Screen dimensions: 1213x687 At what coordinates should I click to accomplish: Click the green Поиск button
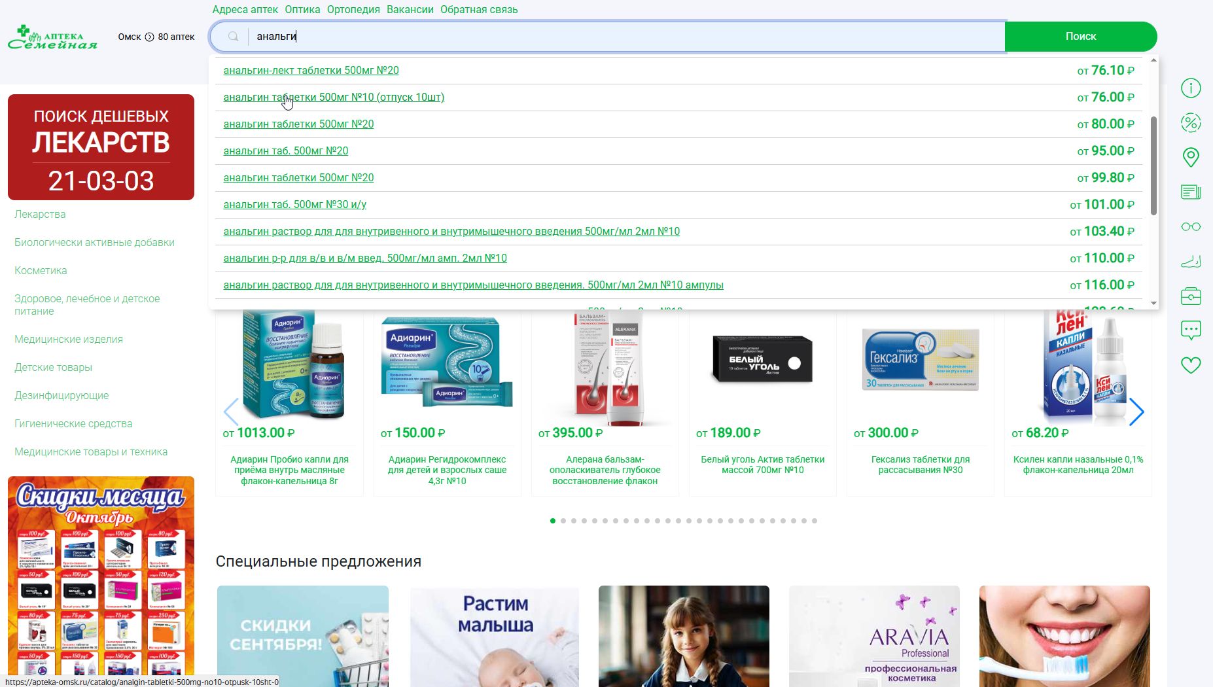[x=1081, y=37]
